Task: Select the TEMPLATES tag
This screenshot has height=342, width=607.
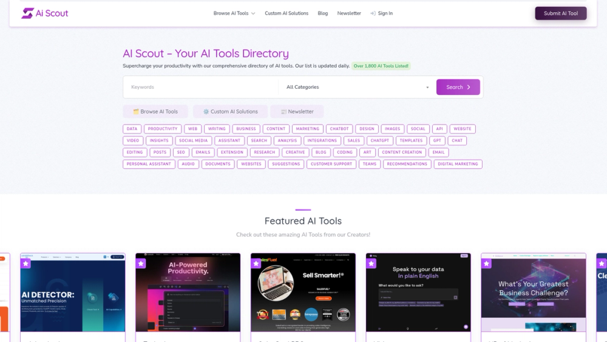Action: click(411, 140)
